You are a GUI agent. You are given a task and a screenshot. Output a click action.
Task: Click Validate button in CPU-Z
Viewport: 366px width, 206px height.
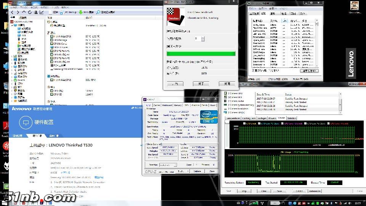197,171
